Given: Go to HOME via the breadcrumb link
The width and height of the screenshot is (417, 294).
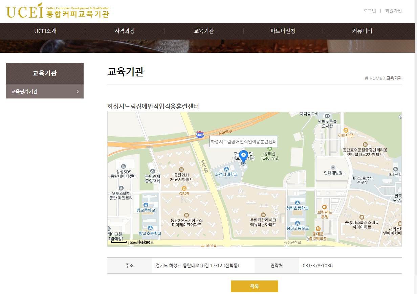Looking at the screenshot, I should coord(375,78).
